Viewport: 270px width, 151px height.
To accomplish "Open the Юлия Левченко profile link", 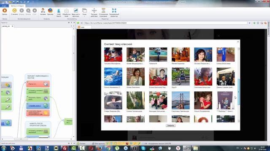I will 133,87.
